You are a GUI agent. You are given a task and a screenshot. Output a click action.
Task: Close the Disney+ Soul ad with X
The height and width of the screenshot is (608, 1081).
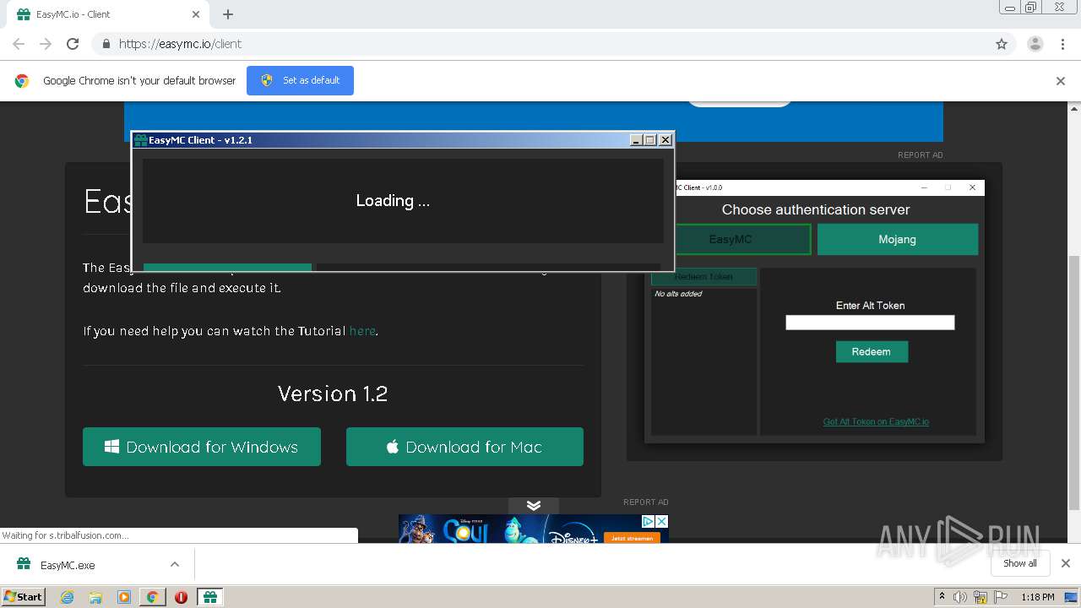(x=662, y=521)
